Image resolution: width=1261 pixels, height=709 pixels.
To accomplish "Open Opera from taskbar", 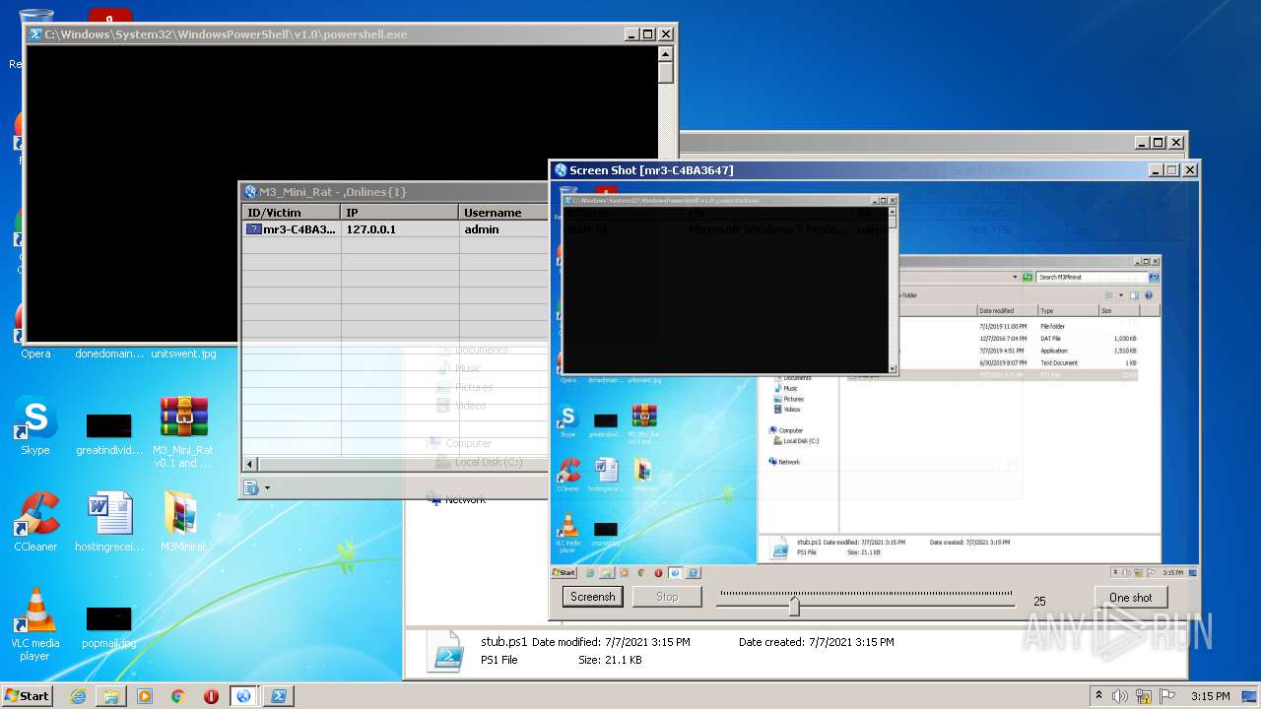I will pyautogui.click(x=211, y=696).
